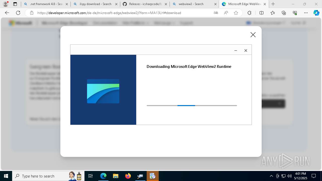
Task: Close the ilspy download tab
Action: [116, 4]
